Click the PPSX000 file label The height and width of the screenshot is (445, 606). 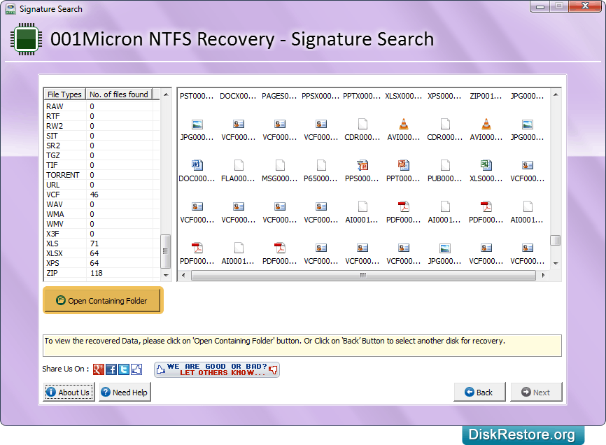click(320, 96)
